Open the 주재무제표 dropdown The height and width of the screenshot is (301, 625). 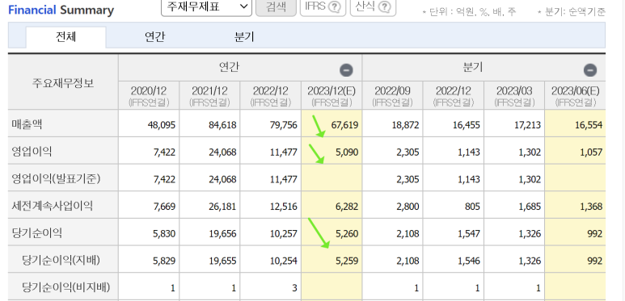click(206, 6)
